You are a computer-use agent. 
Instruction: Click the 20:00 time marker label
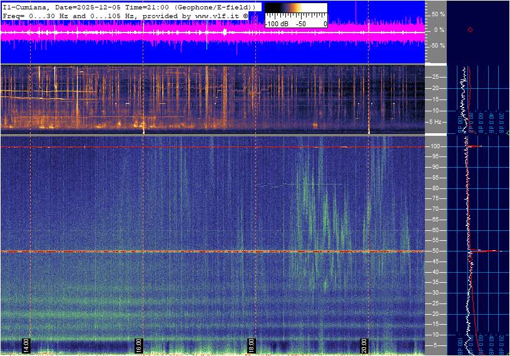point(364,345)
